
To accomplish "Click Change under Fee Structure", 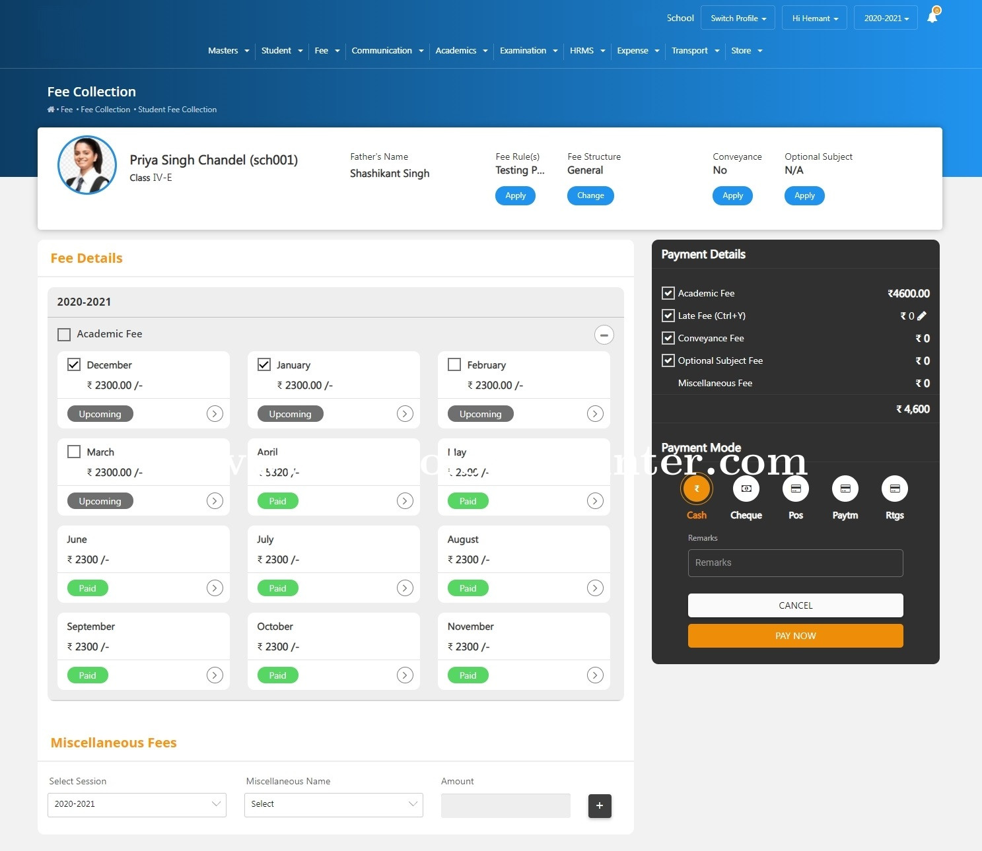I will [590, 195].
